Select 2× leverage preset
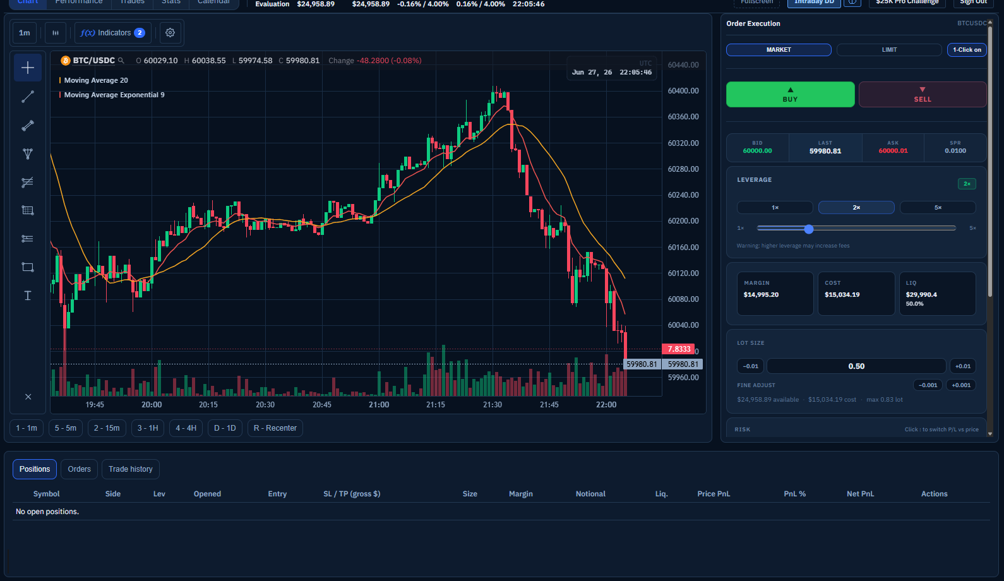The width and height of the screenshot is (1004, 581). point(856,208)
